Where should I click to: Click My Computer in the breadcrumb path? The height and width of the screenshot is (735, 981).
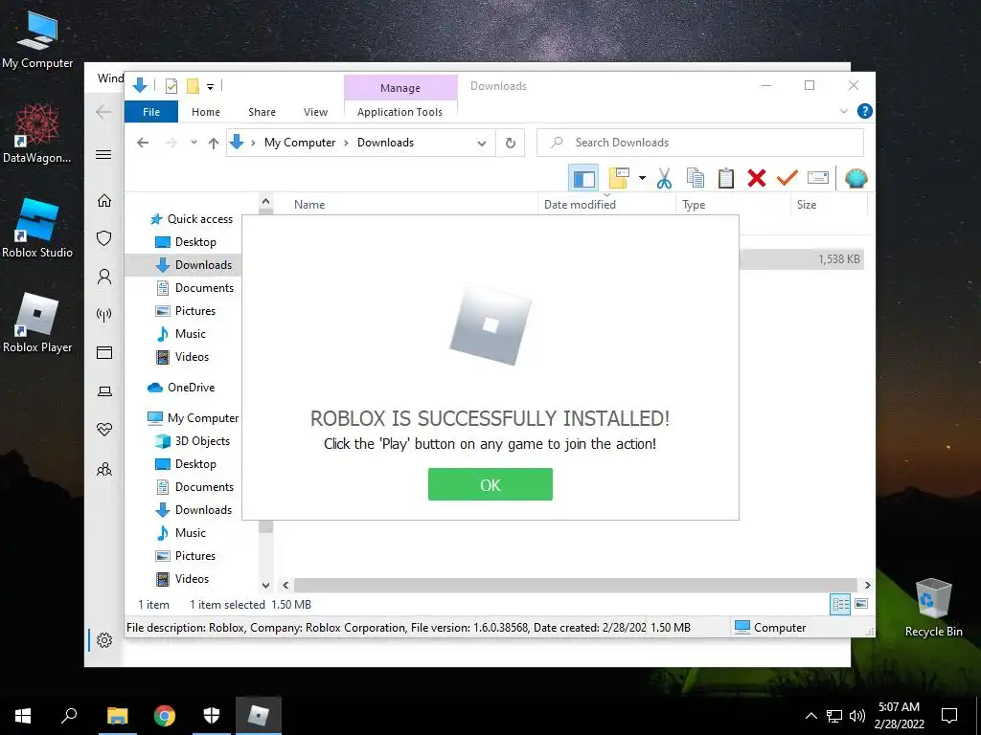click(300, 143)
